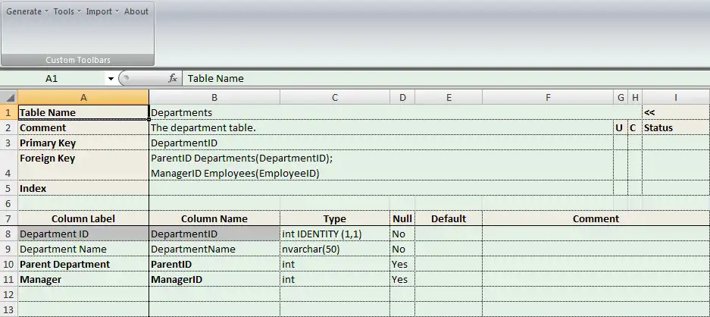This screenshot has width=710, height=317.
Task: Select column C header
Action: pyautogui.click(x=335, y=97)
